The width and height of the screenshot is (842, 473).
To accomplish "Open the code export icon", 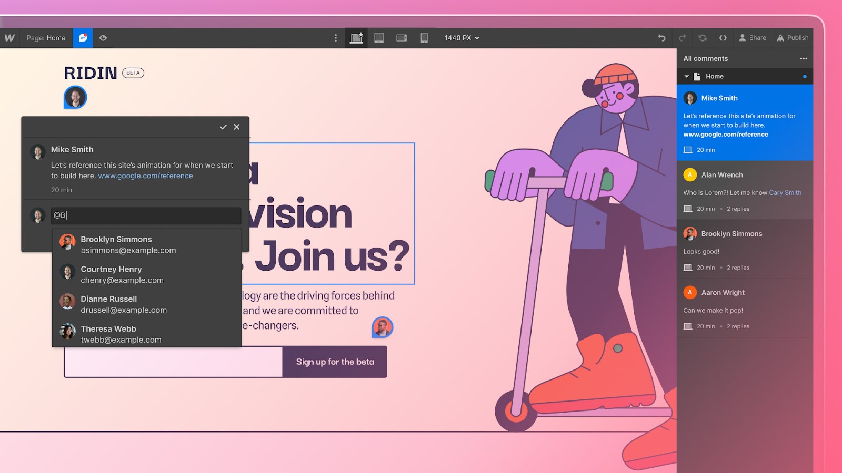I will click(723, 38).
